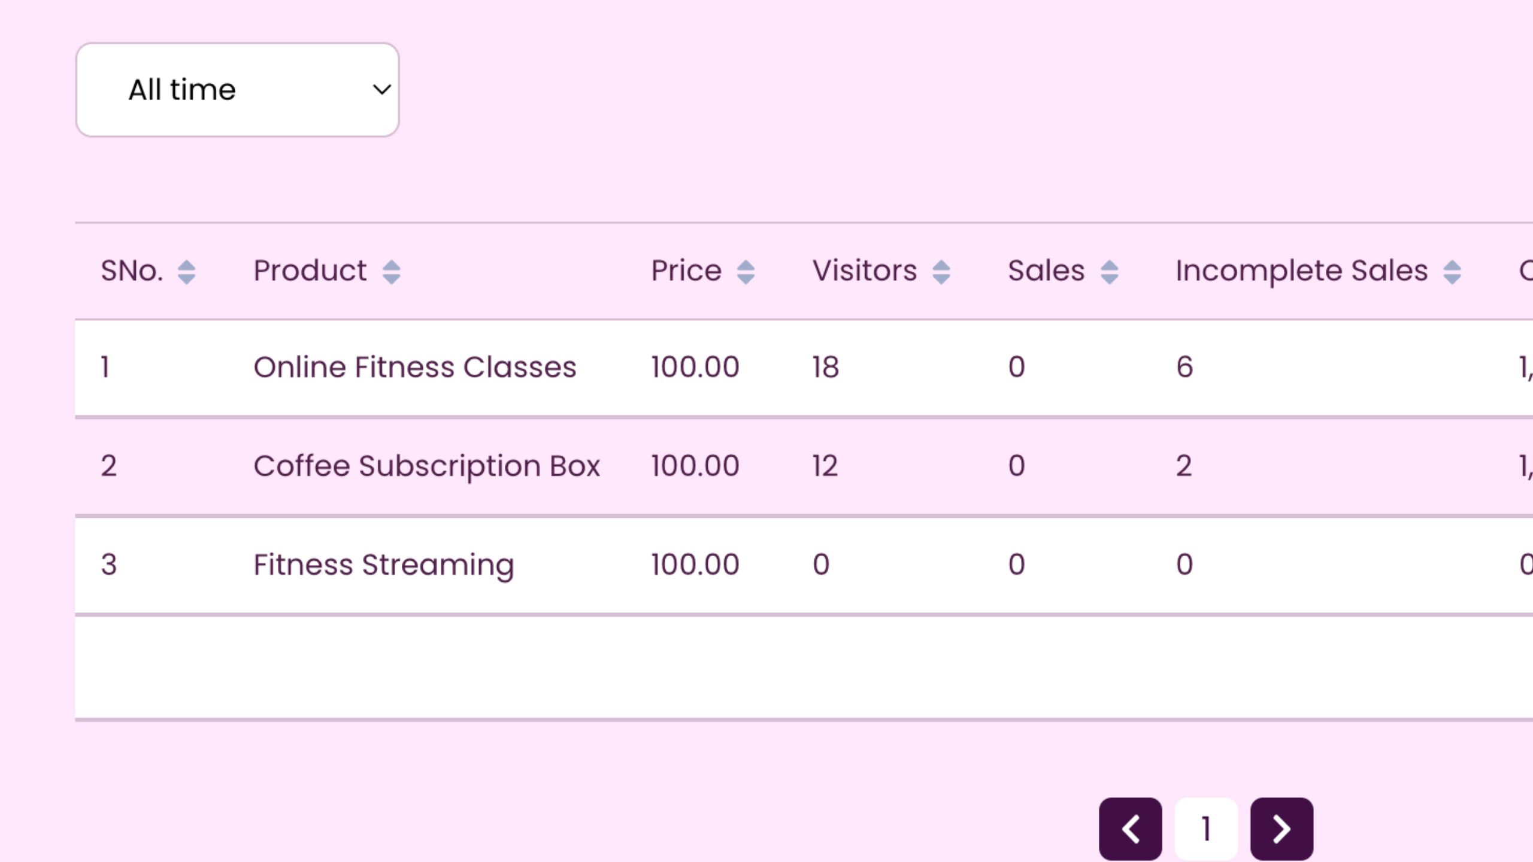Image resolution: width=1533 pixels, height=862 pixels.
Task: Click the Fitness Streaming product name
Action: click(383, 564)
